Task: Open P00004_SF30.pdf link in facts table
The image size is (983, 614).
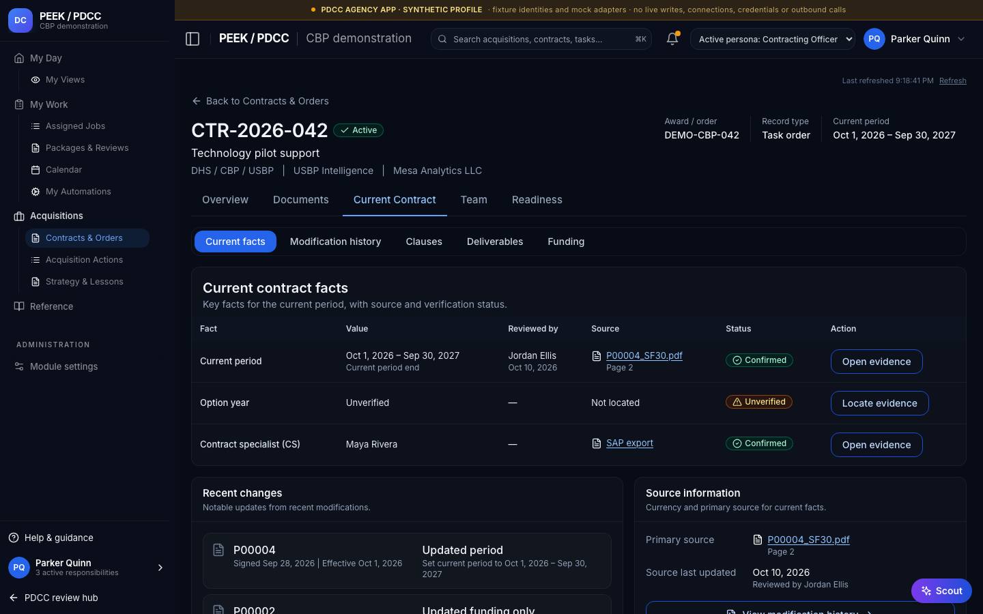Action: point(644,355)
